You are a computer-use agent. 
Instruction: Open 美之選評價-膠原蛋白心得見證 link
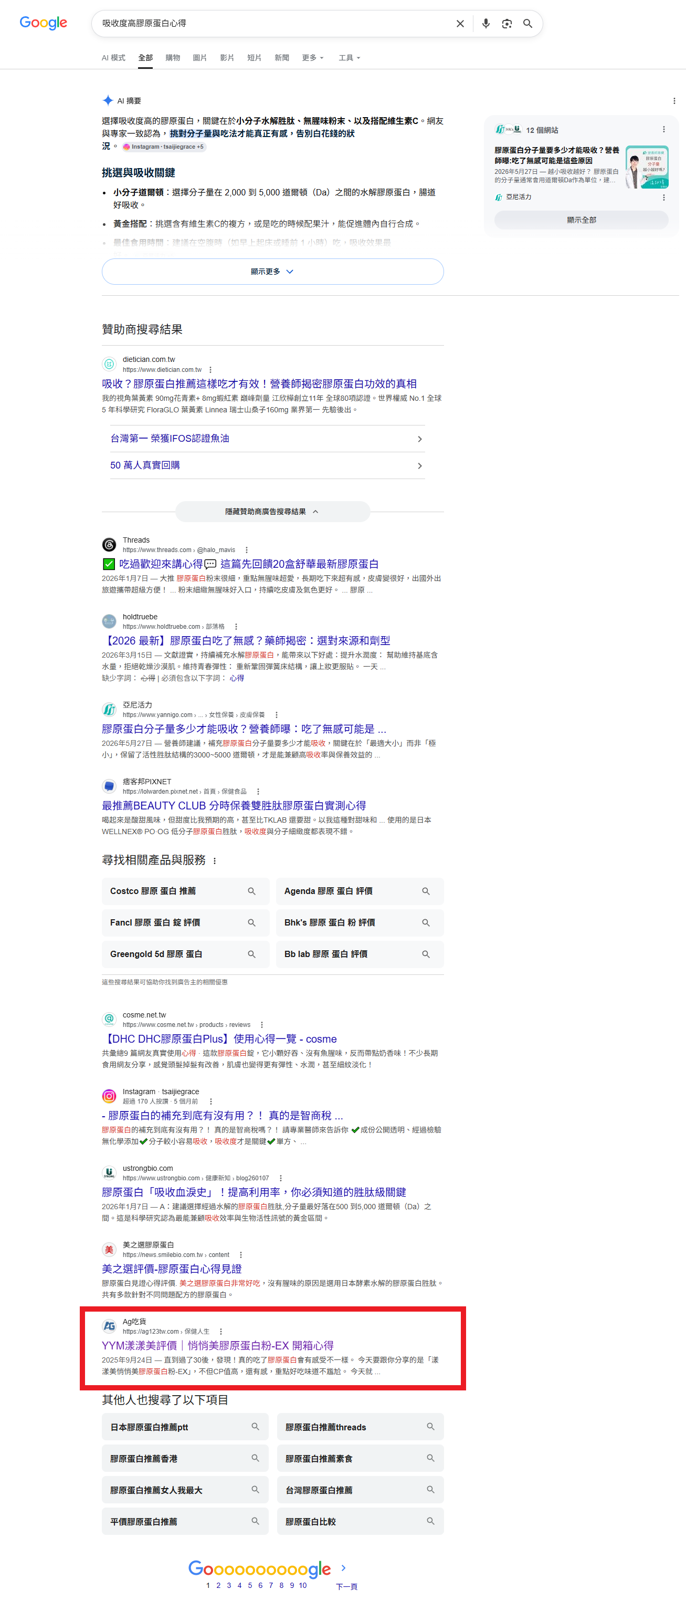coord(172,1269)
